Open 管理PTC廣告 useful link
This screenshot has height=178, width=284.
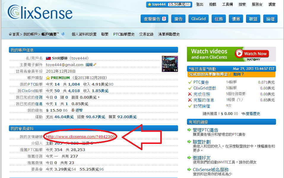pyautogui.click(x=205, y=130)
